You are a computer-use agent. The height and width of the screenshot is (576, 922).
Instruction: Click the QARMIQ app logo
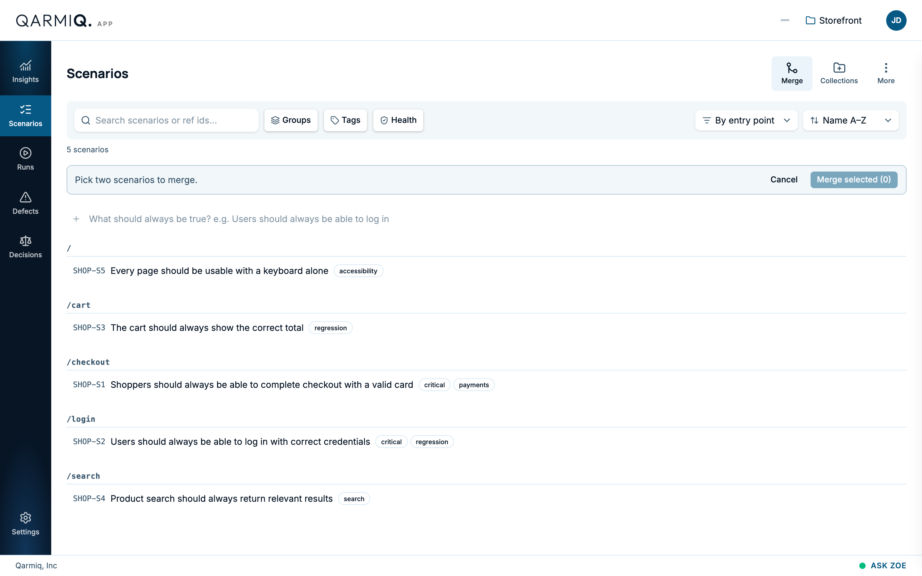tap(64, 20)
